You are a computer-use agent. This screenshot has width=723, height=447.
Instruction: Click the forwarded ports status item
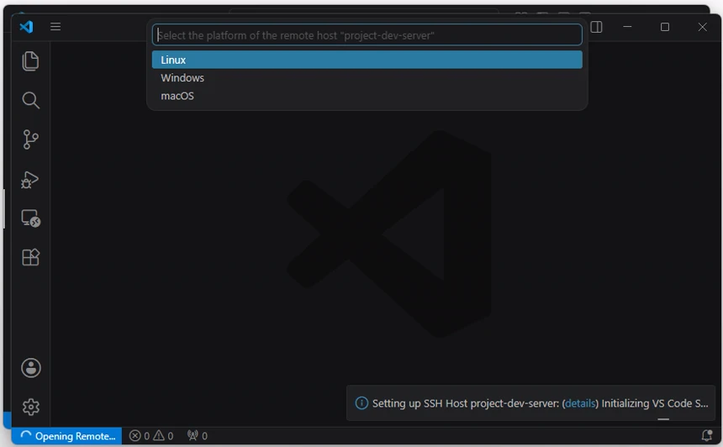point(198,436)
